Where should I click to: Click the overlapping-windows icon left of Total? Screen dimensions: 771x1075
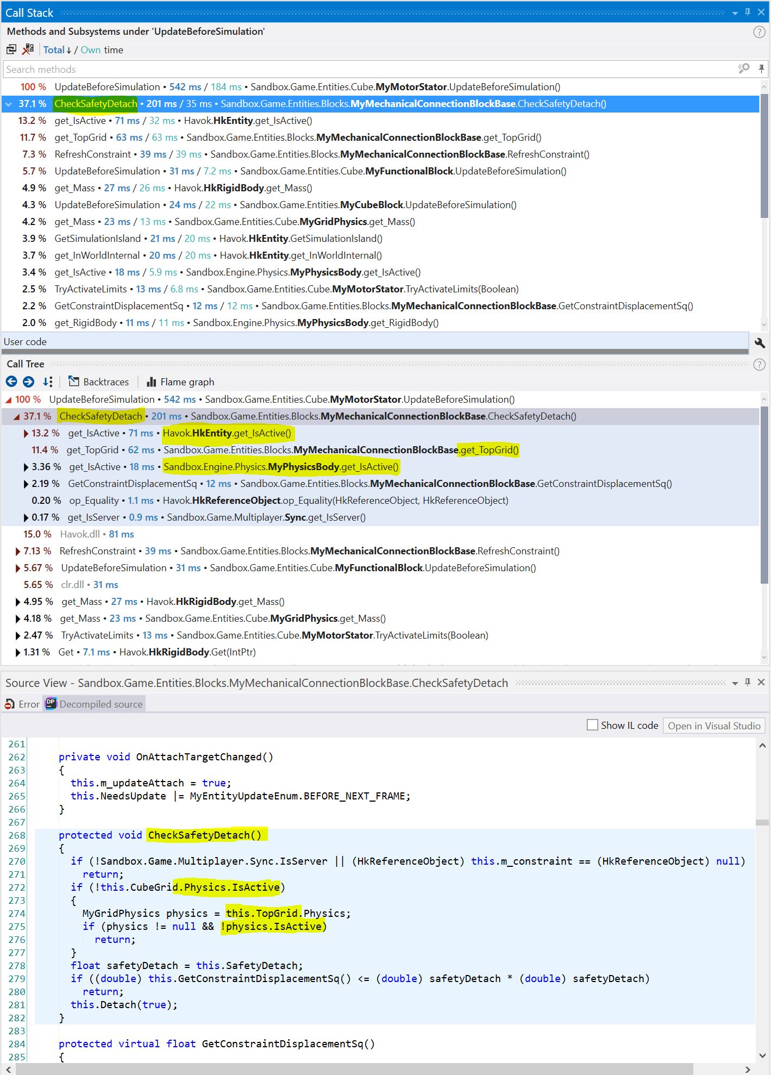tap(11, 49)
